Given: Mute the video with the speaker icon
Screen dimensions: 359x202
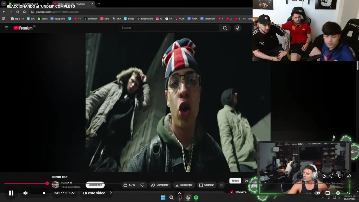Looking at the screenshot, I should point(26,193).
